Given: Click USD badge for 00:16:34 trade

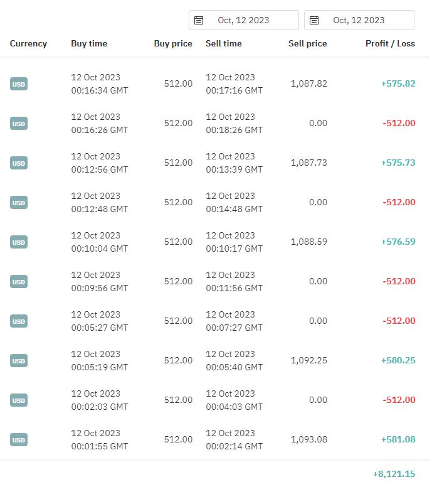Looking at the screenshot, I should coord(19,84).
